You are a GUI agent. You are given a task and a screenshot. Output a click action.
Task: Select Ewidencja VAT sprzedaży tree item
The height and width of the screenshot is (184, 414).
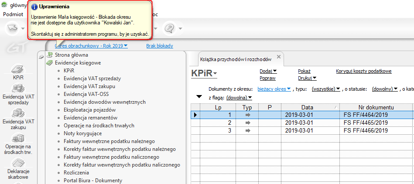92,78
